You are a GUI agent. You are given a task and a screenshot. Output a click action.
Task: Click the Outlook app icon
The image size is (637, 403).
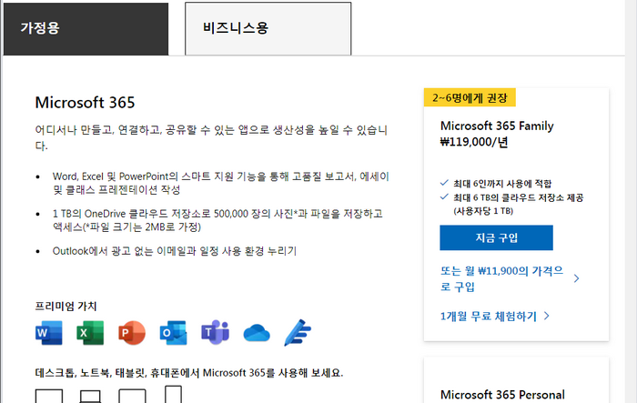[174, 333]
